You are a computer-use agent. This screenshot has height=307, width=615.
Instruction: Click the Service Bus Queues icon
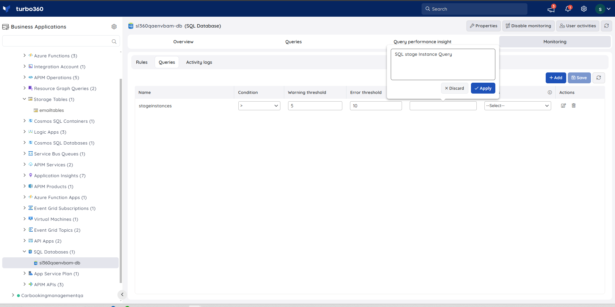[x=30, y=153]
